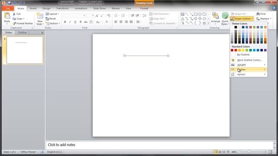The height and width of the screenshot is (156, 278).
Task: Switch to the Outline pane tab
Action: [x=22, y=32]
